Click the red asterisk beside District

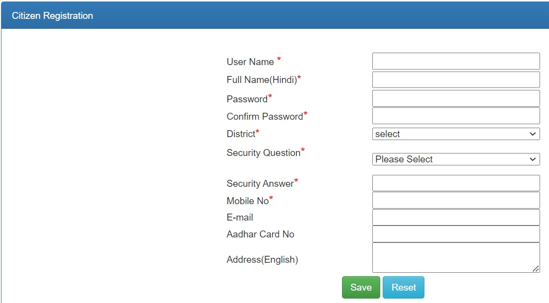click(x=258, y=131)
